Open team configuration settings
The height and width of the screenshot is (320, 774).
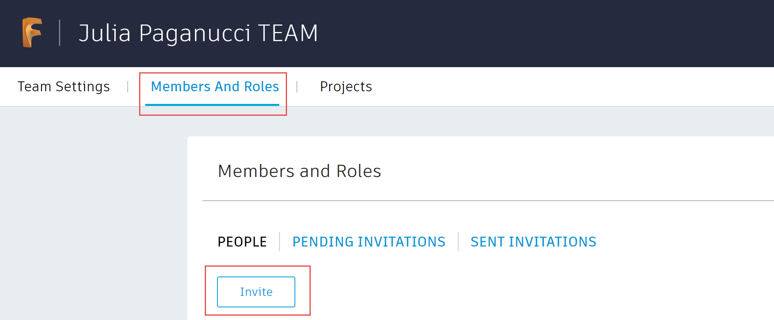pos(64,87)
